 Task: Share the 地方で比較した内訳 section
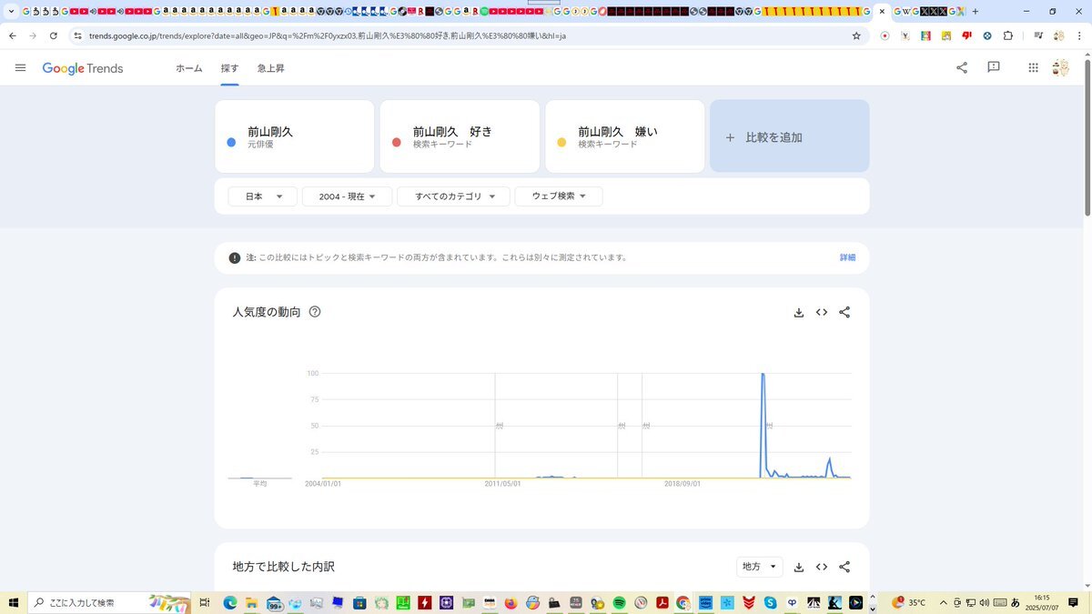[x=844, y=567]
